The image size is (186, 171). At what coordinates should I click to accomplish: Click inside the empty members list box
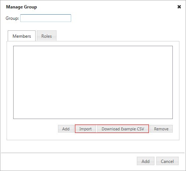coord(93,82)
